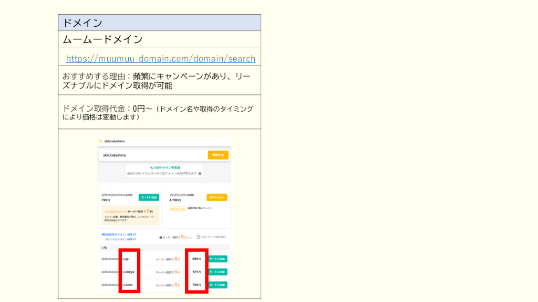538x302 pixels.
Task: Click お申し込みへ for alephcrypto.com
Action: (216, 198)
